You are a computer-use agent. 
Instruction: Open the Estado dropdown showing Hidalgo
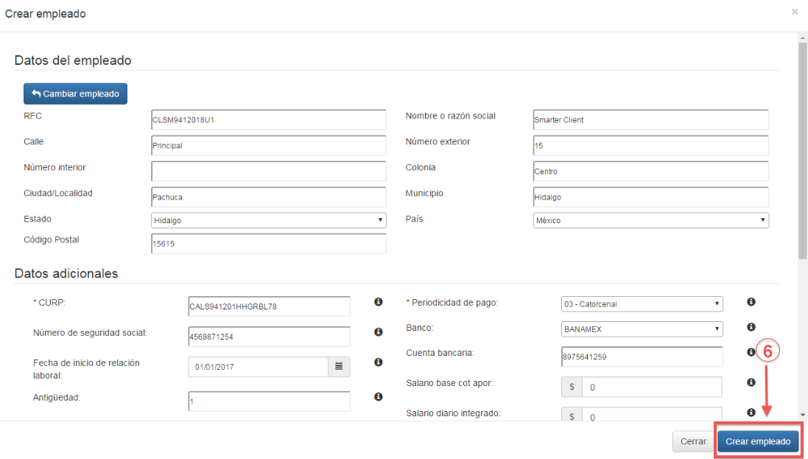pyautogui.click(x=269, y=220)
